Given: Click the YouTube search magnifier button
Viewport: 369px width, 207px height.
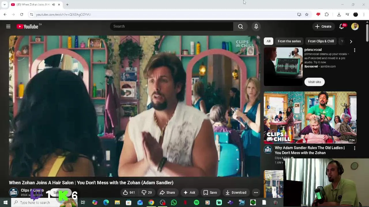Looking at the screenshot, I should (240, 26).
